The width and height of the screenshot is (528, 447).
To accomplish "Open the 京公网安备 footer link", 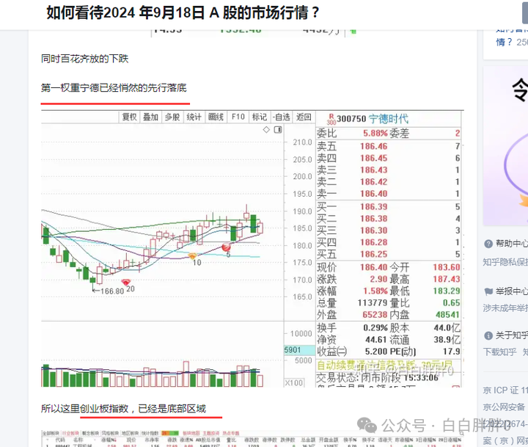I will 504,407.
